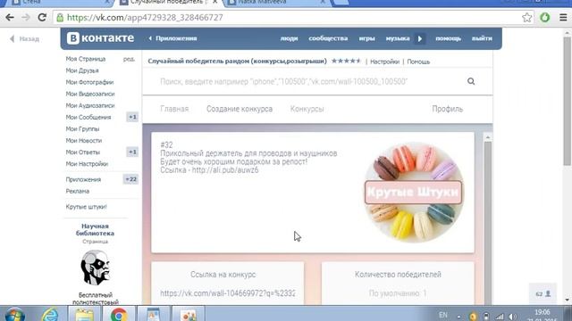Open Реклама in sidebar
The width and height of the screenshot is (572, 321).
(x=78, y=191)
